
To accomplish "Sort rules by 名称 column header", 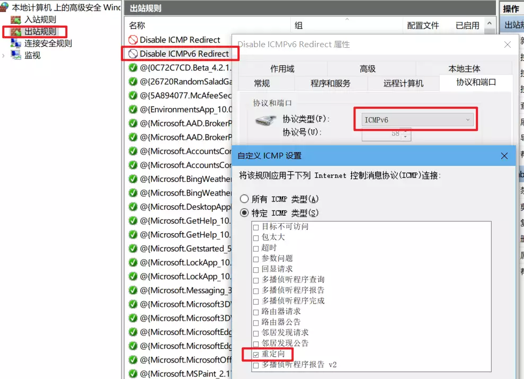I will [x=137, y=25].
